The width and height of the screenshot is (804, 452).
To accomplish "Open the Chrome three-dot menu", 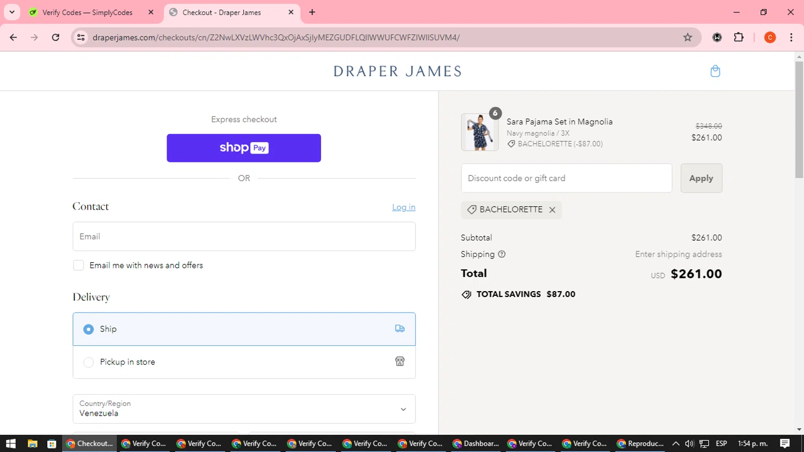I will [x=791, y=37].
